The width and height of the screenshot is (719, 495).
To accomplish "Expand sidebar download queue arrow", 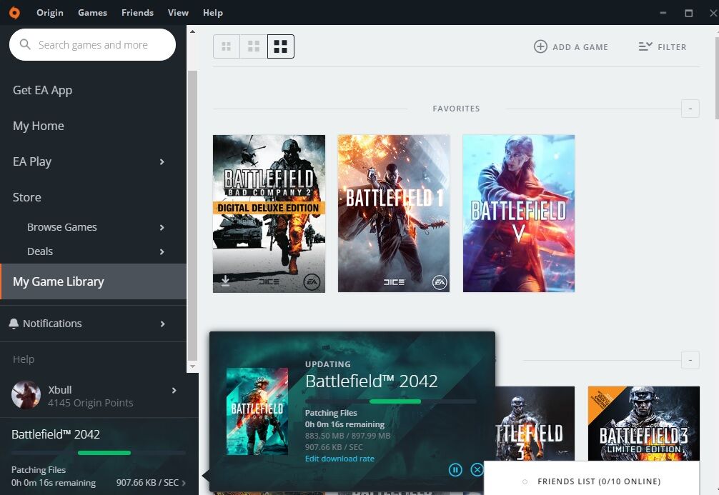I will coord(184,483).
